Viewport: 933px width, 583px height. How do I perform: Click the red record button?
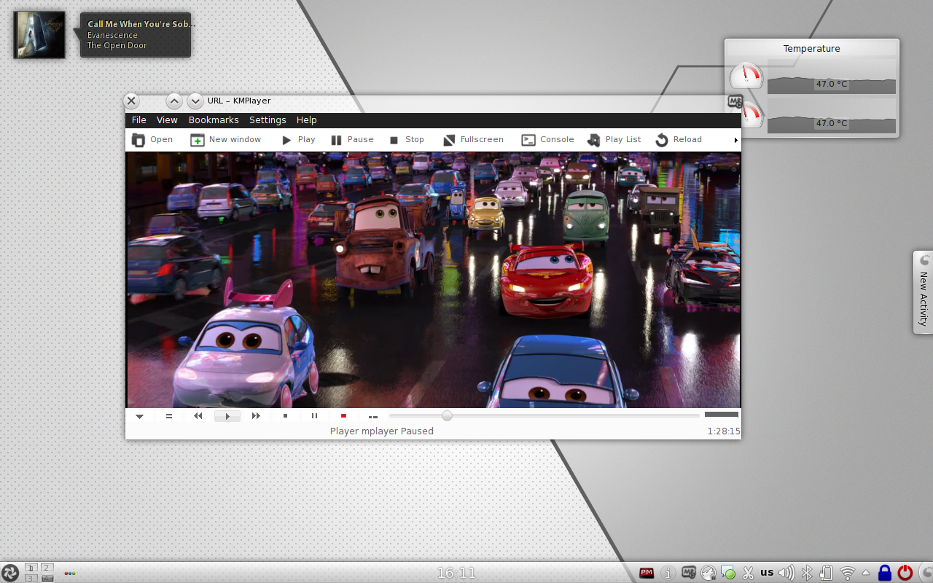[343, 416]
